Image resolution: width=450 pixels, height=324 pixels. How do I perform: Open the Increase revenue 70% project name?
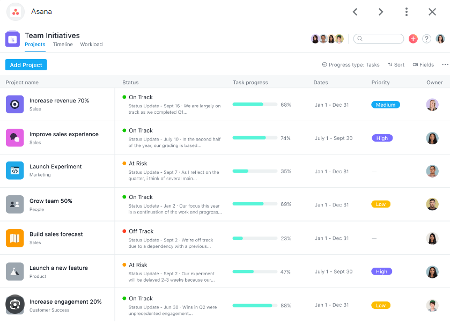59,101
